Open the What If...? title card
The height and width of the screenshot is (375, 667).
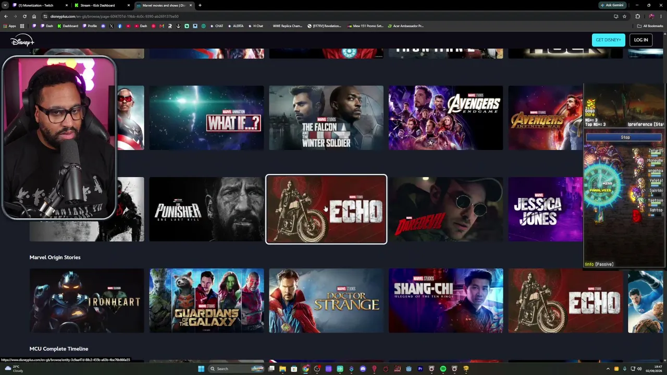206,118
